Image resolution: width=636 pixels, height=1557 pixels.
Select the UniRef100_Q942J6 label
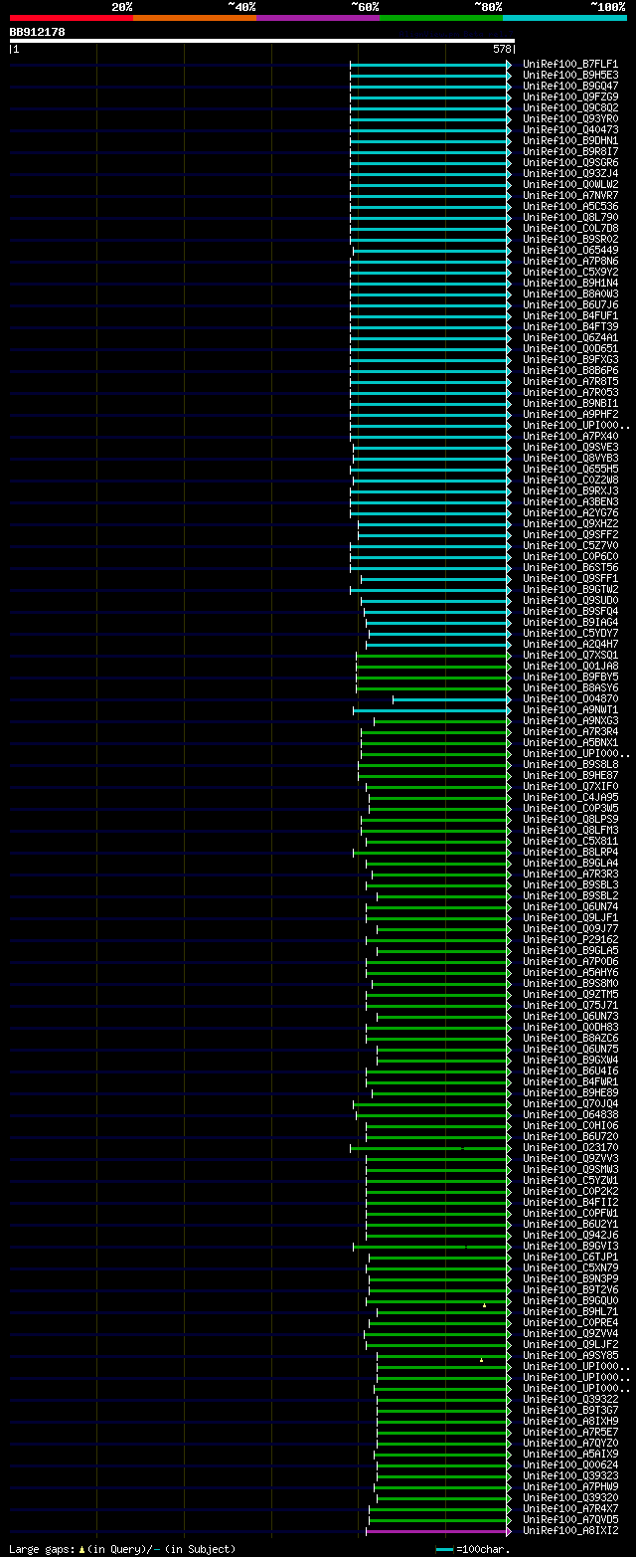[570, 1235]
